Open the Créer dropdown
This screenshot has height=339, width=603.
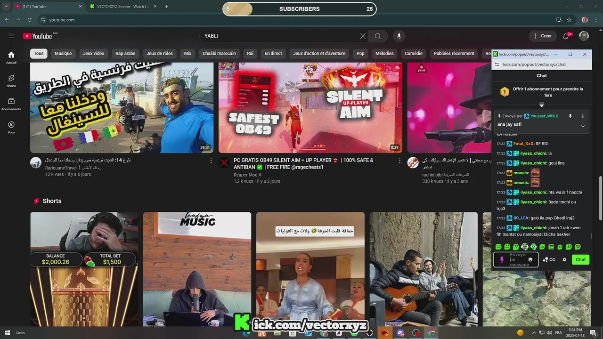[x=542, y=36]
